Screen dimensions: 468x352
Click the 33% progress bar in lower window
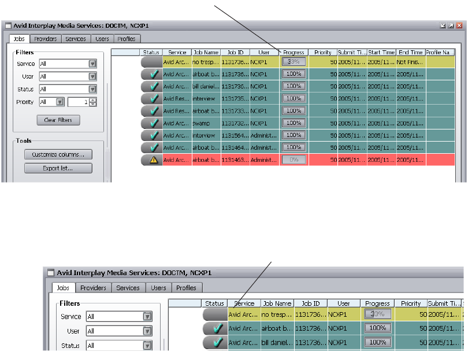(377, 314)
